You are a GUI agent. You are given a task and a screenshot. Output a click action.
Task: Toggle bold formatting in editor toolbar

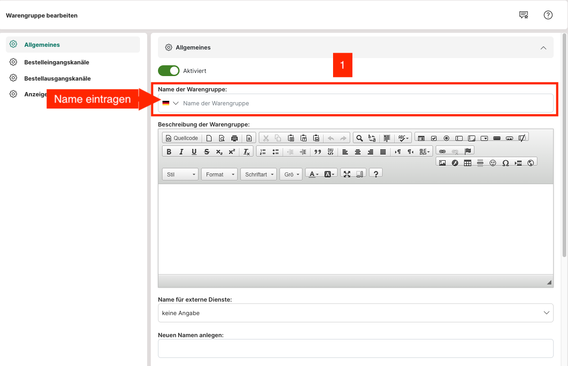pos(169,152)
